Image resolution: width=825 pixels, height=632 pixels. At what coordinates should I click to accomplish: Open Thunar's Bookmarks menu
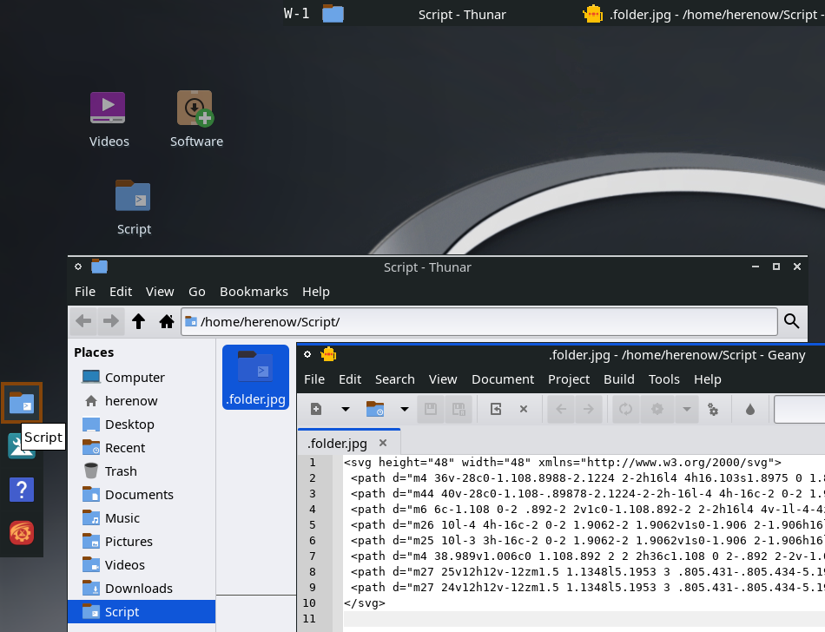[x=254, y=292]
